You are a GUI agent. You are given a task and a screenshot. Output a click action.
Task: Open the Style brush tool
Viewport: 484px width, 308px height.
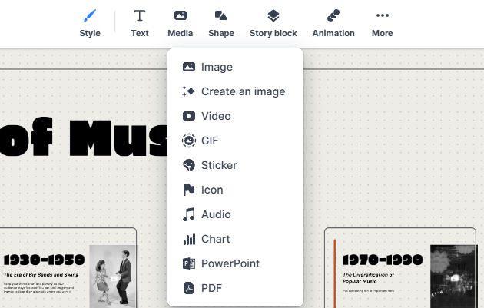90,23
